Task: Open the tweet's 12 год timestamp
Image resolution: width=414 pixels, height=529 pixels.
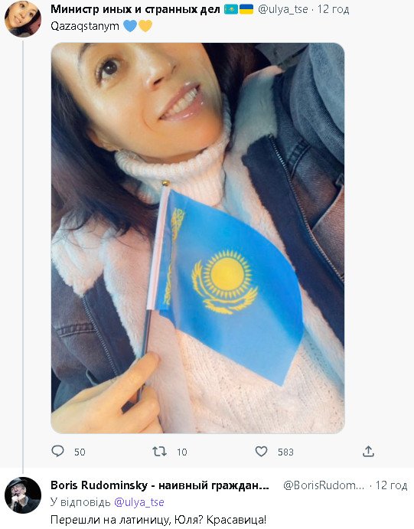Action: (x=333, y=9)
